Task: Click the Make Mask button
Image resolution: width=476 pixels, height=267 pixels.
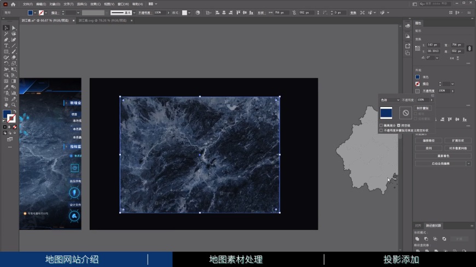Action: click(x=422, y=108)
